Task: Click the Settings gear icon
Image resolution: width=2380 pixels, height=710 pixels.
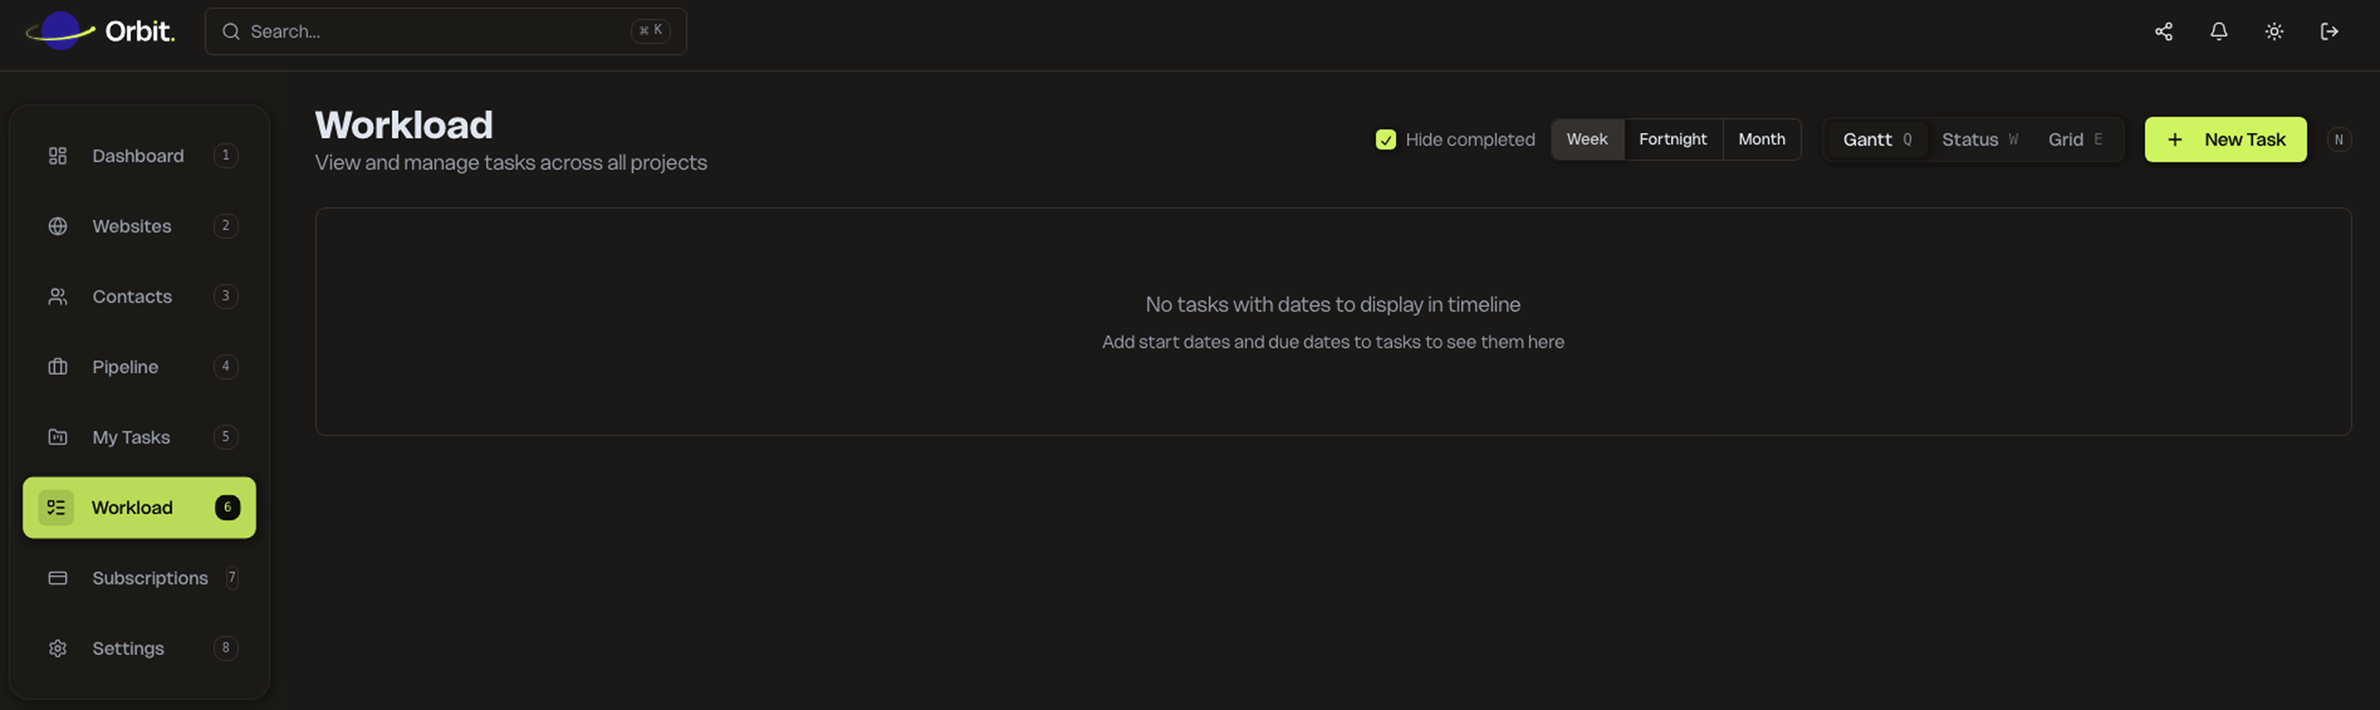Action: (57, 647)
